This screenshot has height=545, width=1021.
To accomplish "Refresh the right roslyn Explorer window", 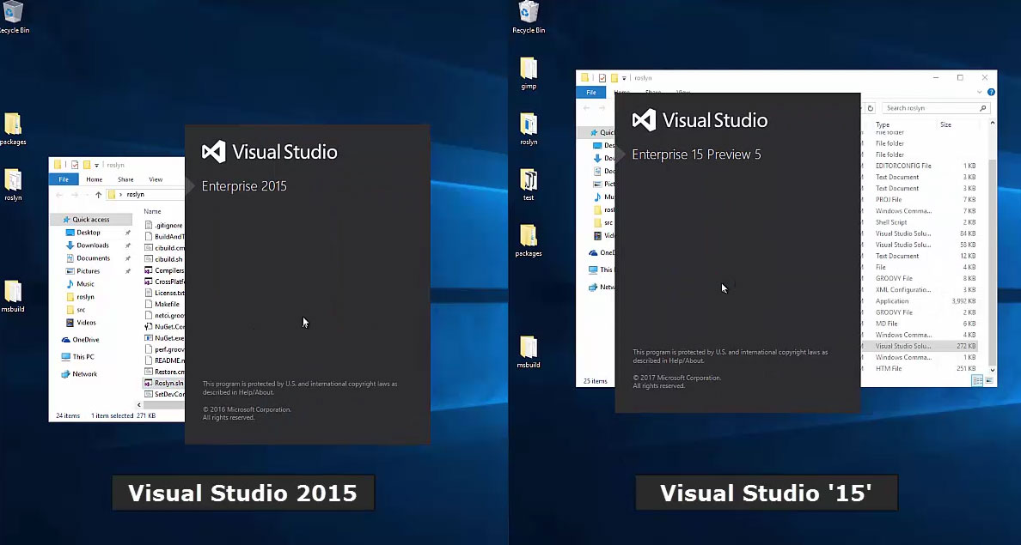I will pyautogui.click(x=870, y=108).
